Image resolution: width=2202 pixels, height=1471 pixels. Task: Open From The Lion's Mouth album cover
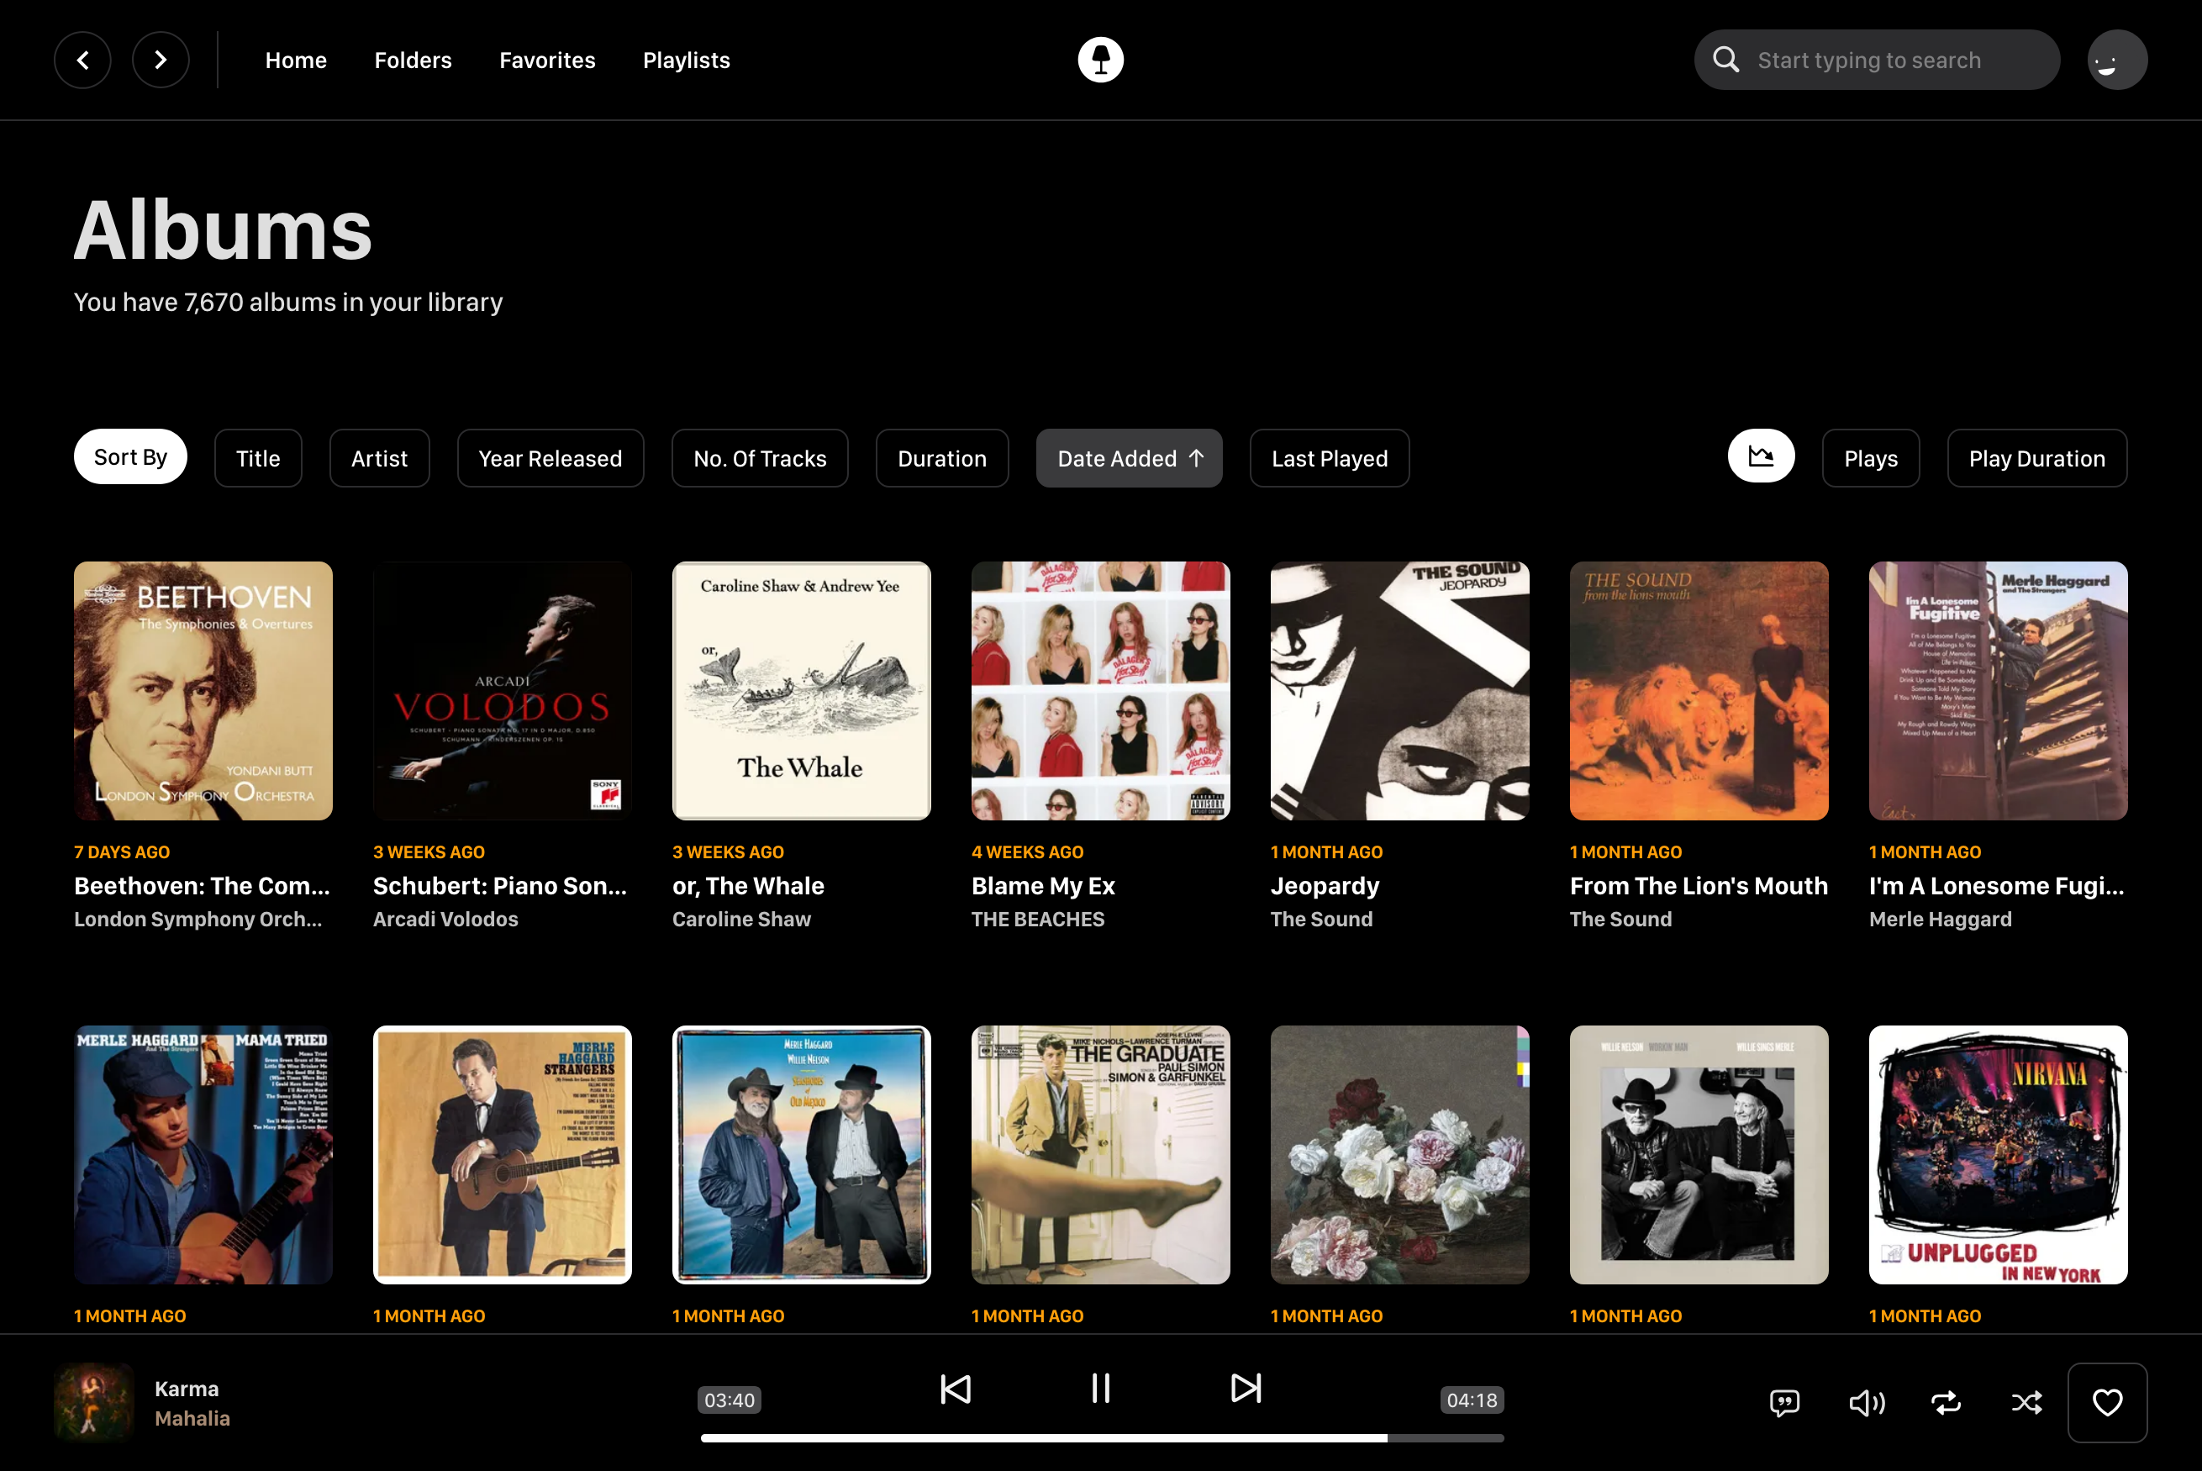1699,690
